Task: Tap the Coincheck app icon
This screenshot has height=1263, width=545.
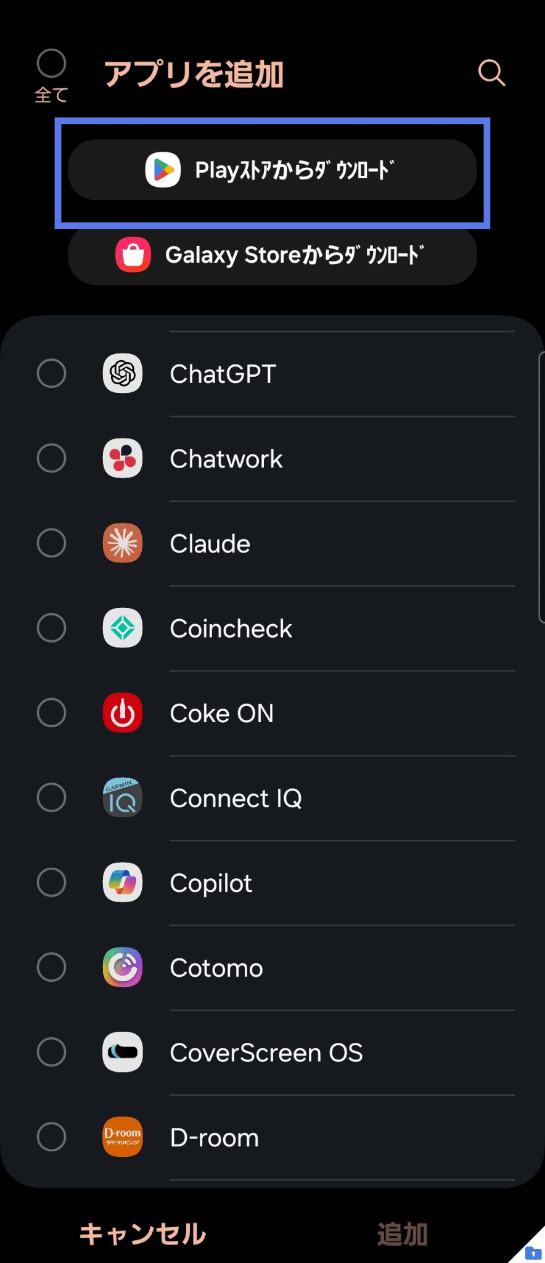Action: [123, 628]
